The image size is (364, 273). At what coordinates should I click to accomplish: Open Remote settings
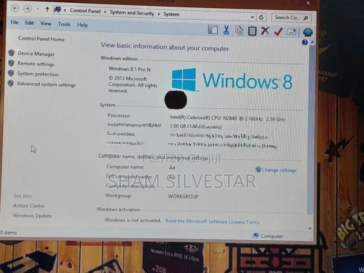(36, 64)
